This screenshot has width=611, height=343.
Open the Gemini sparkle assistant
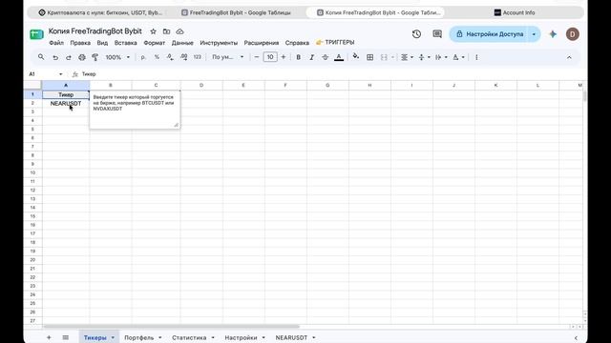[x=553, y=34]
